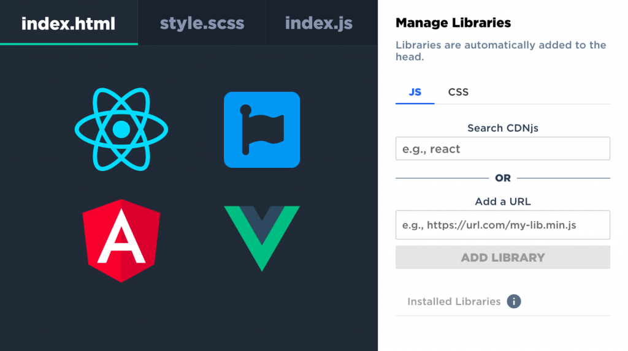
Task: Click the red Angular shield logo
Action: click(121, 241)
